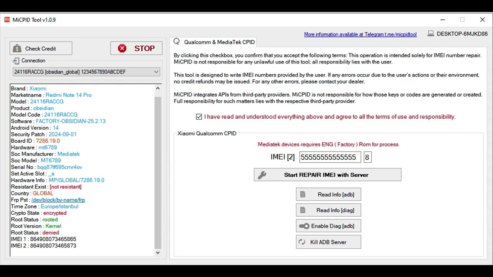Click the search icon on the CPID tab

click(x=177, y=42)
